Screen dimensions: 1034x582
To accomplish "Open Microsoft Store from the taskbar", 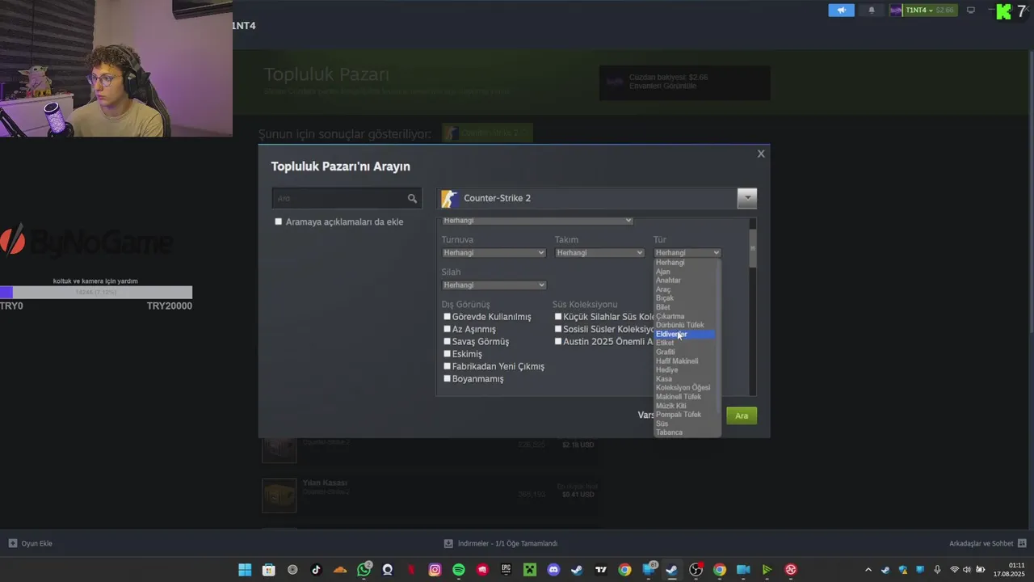I will point(269,570).
